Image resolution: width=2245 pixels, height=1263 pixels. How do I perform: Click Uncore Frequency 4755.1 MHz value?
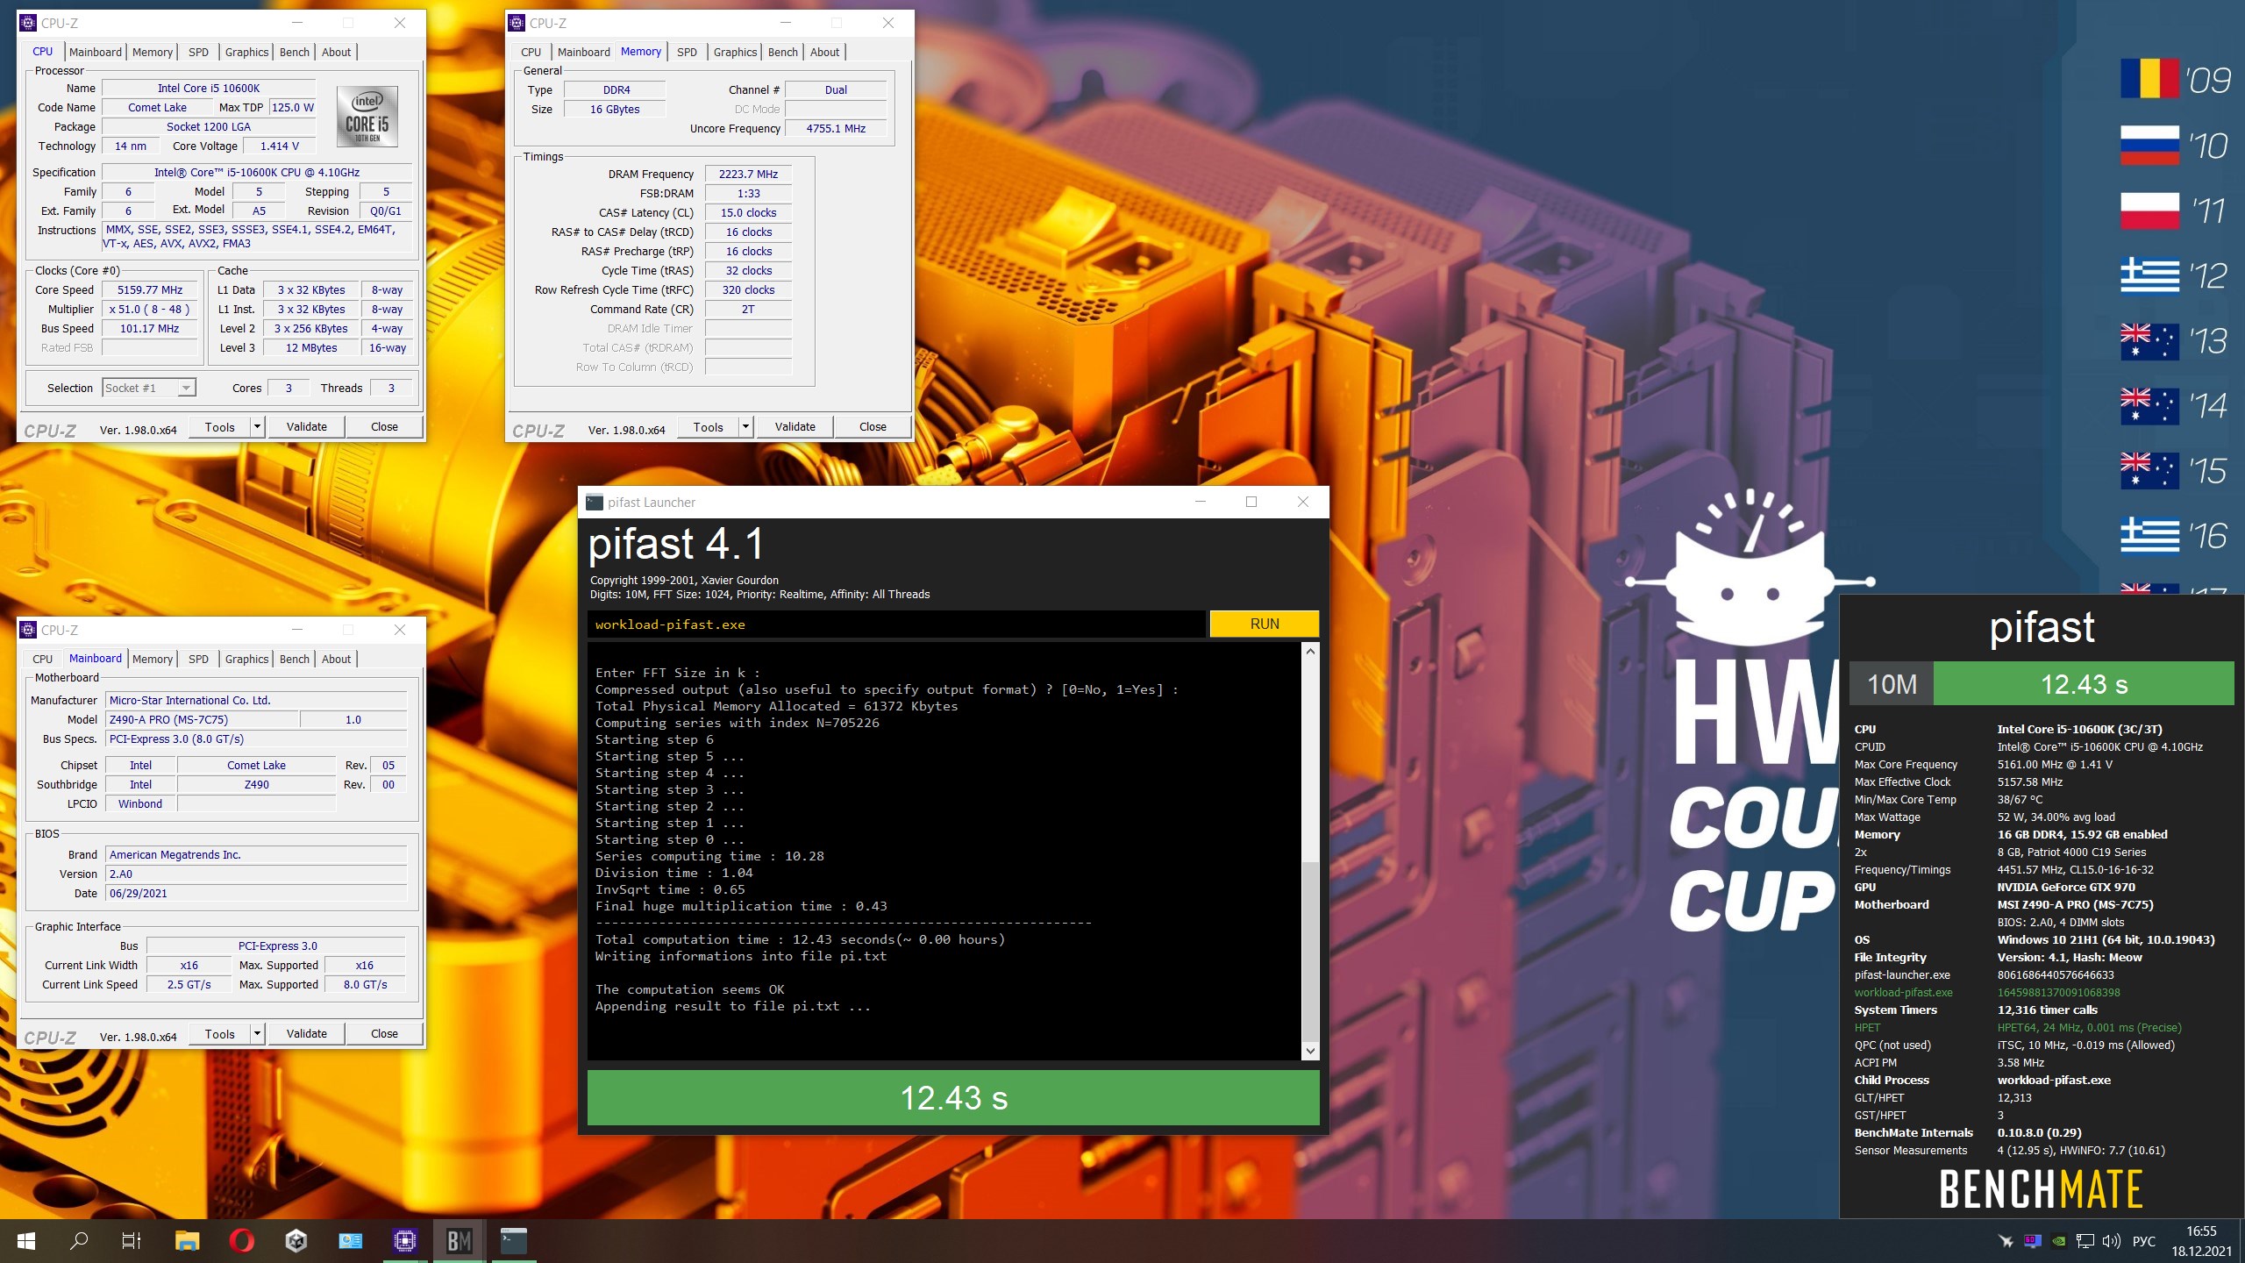(836, 129)
